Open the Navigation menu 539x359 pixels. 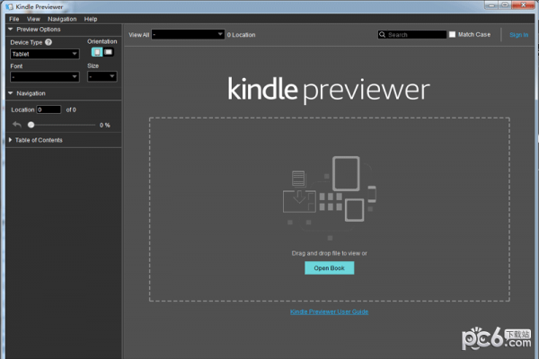tap(62, 19)
